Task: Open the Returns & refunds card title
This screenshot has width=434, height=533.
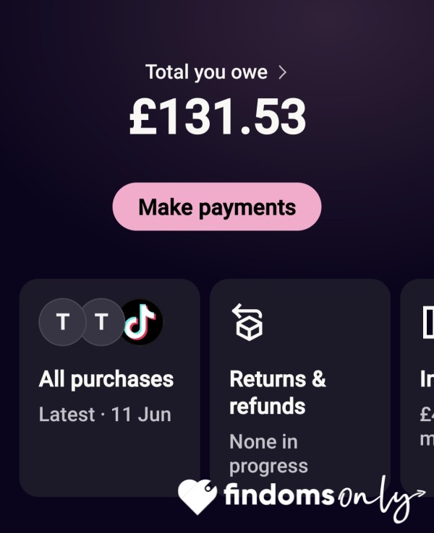Action: point(278,392)
